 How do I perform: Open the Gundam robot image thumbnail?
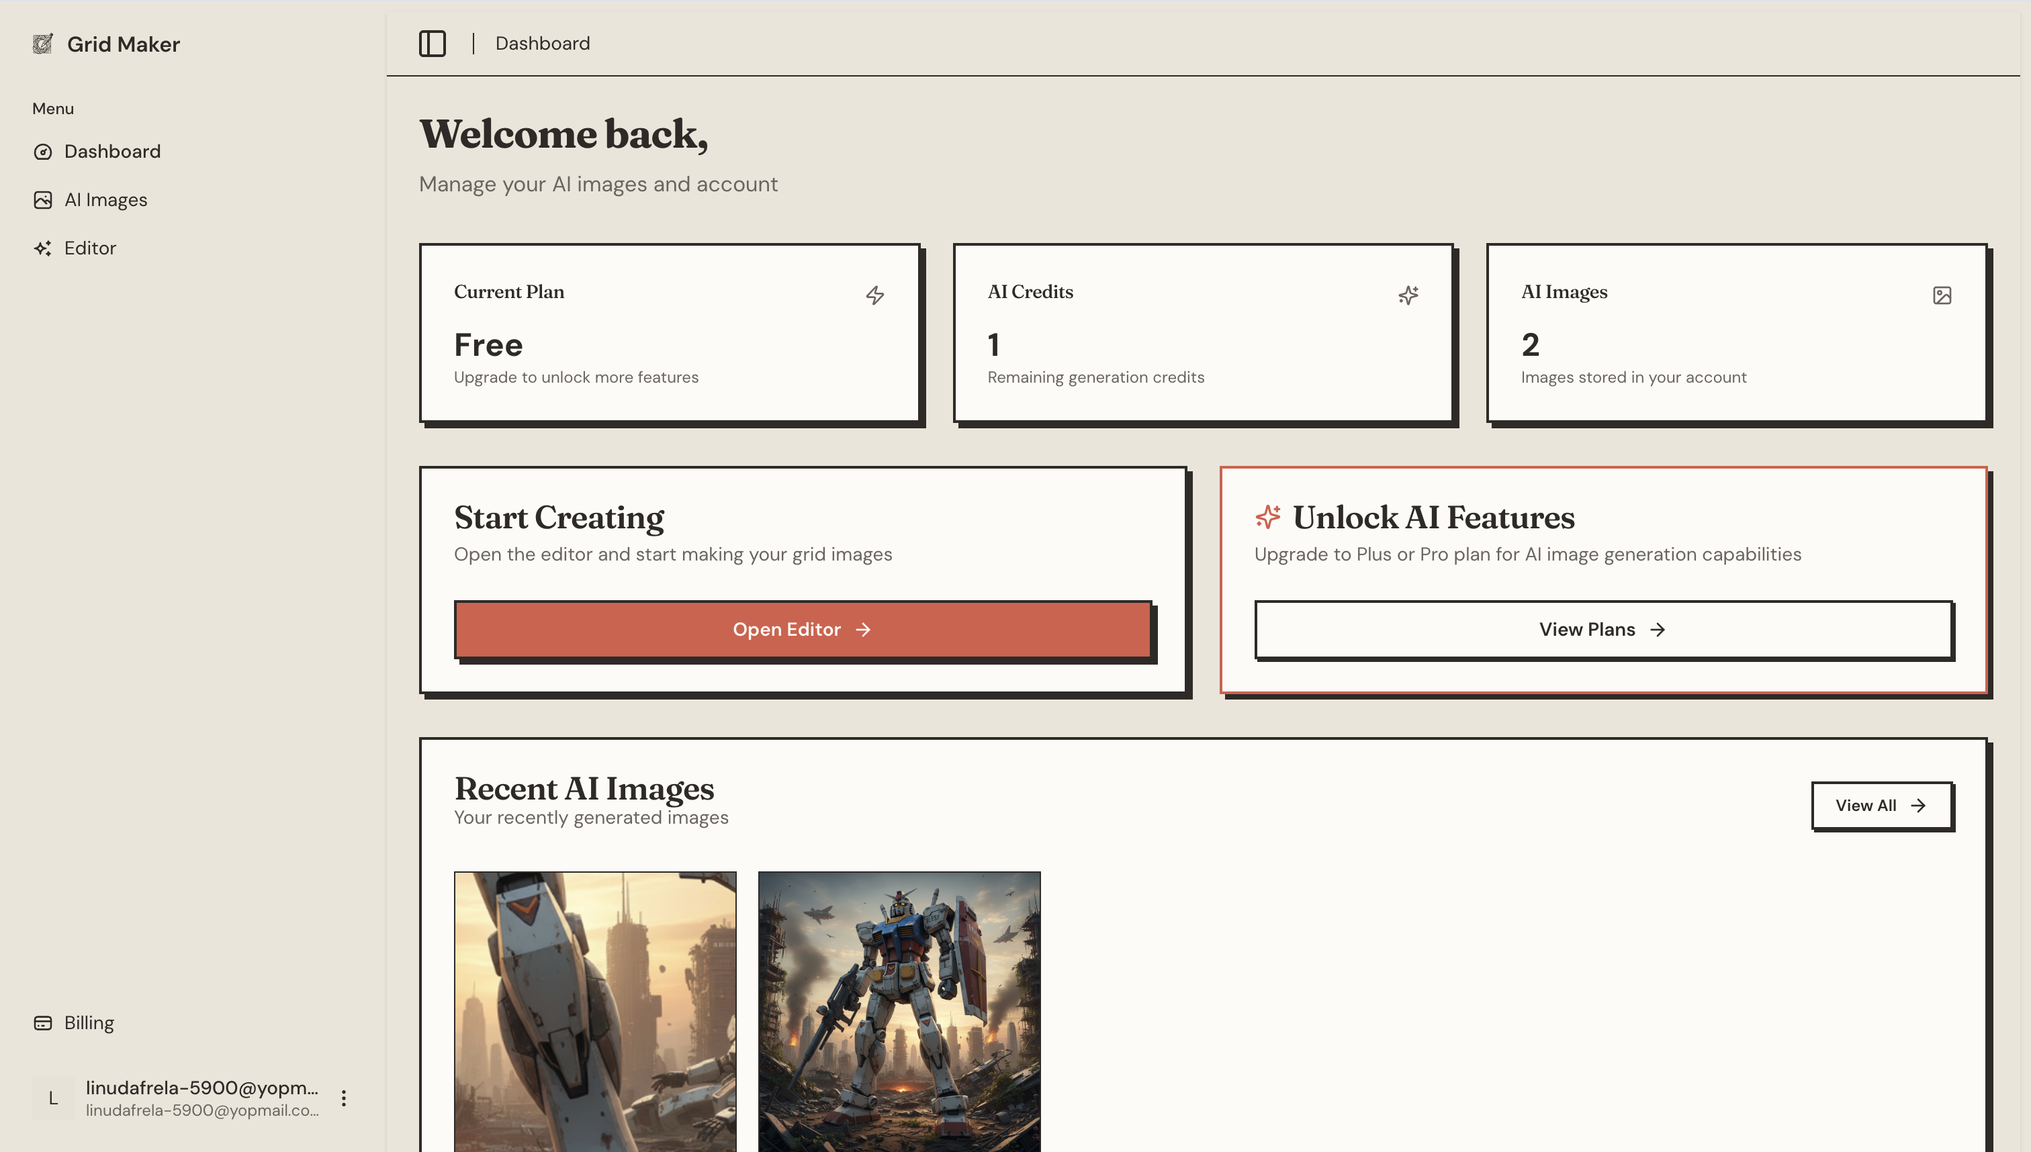point(899,1013)
